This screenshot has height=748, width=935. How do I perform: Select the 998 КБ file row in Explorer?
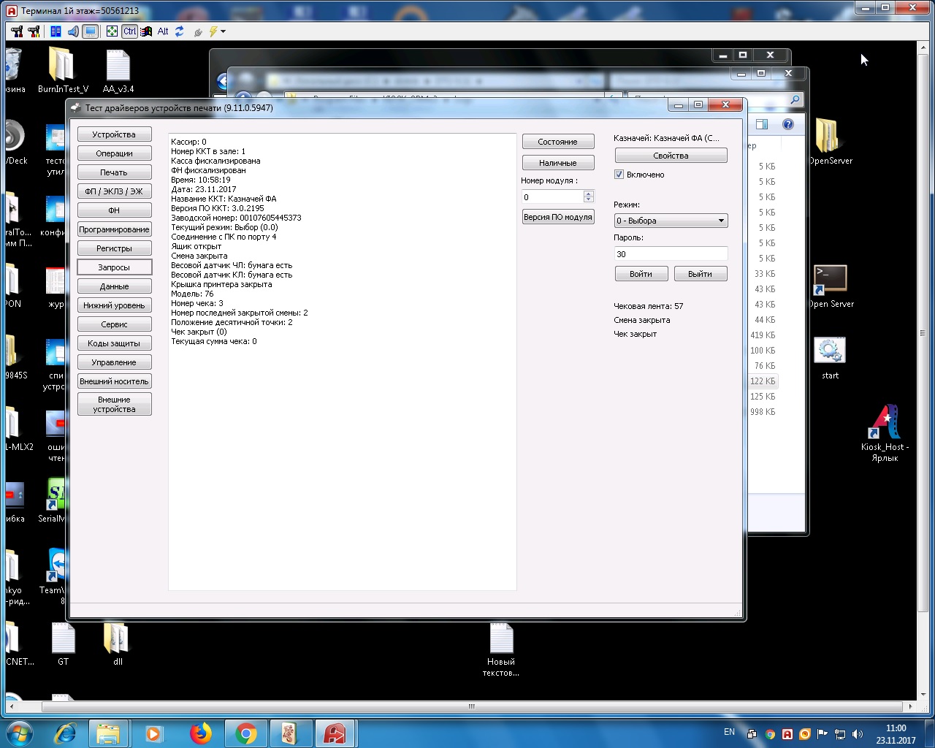tap(763, 412)
